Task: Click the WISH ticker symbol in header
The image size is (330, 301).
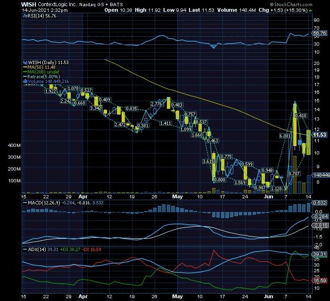Action: [29, 4]
